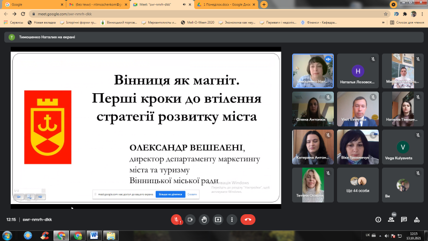
Task: Open the extensions puzzle icon
Action: [405, 14]
